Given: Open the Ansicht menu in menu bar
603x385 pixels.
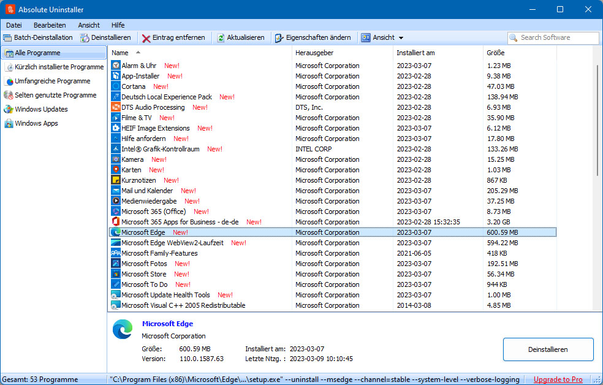Looking at the screenshot, I should (89, 25).
